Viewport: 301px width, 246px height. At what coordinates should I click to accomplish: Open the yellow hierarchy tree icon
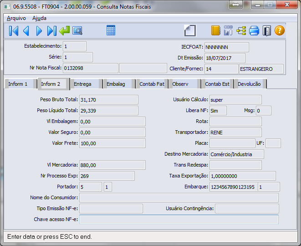coord(241,30)
